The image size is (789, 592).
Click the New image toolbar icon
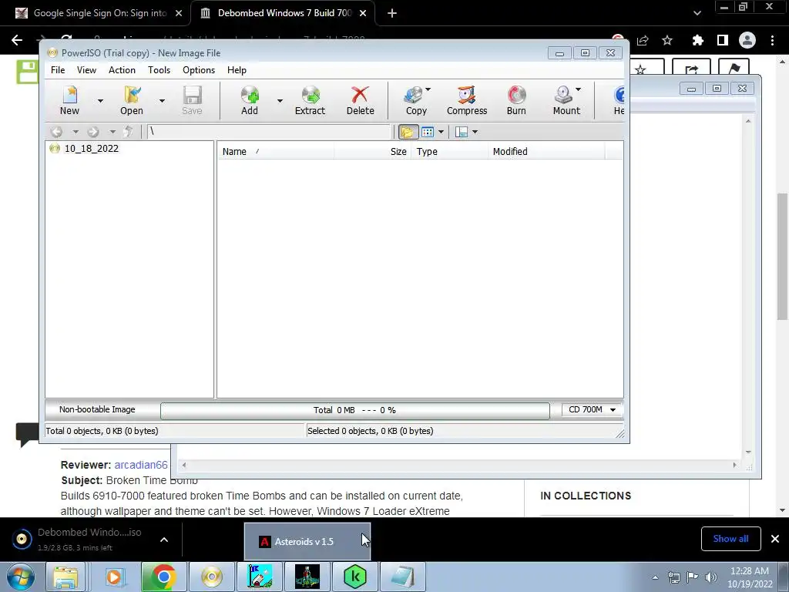pyautogui.click(x=69, y=100)
